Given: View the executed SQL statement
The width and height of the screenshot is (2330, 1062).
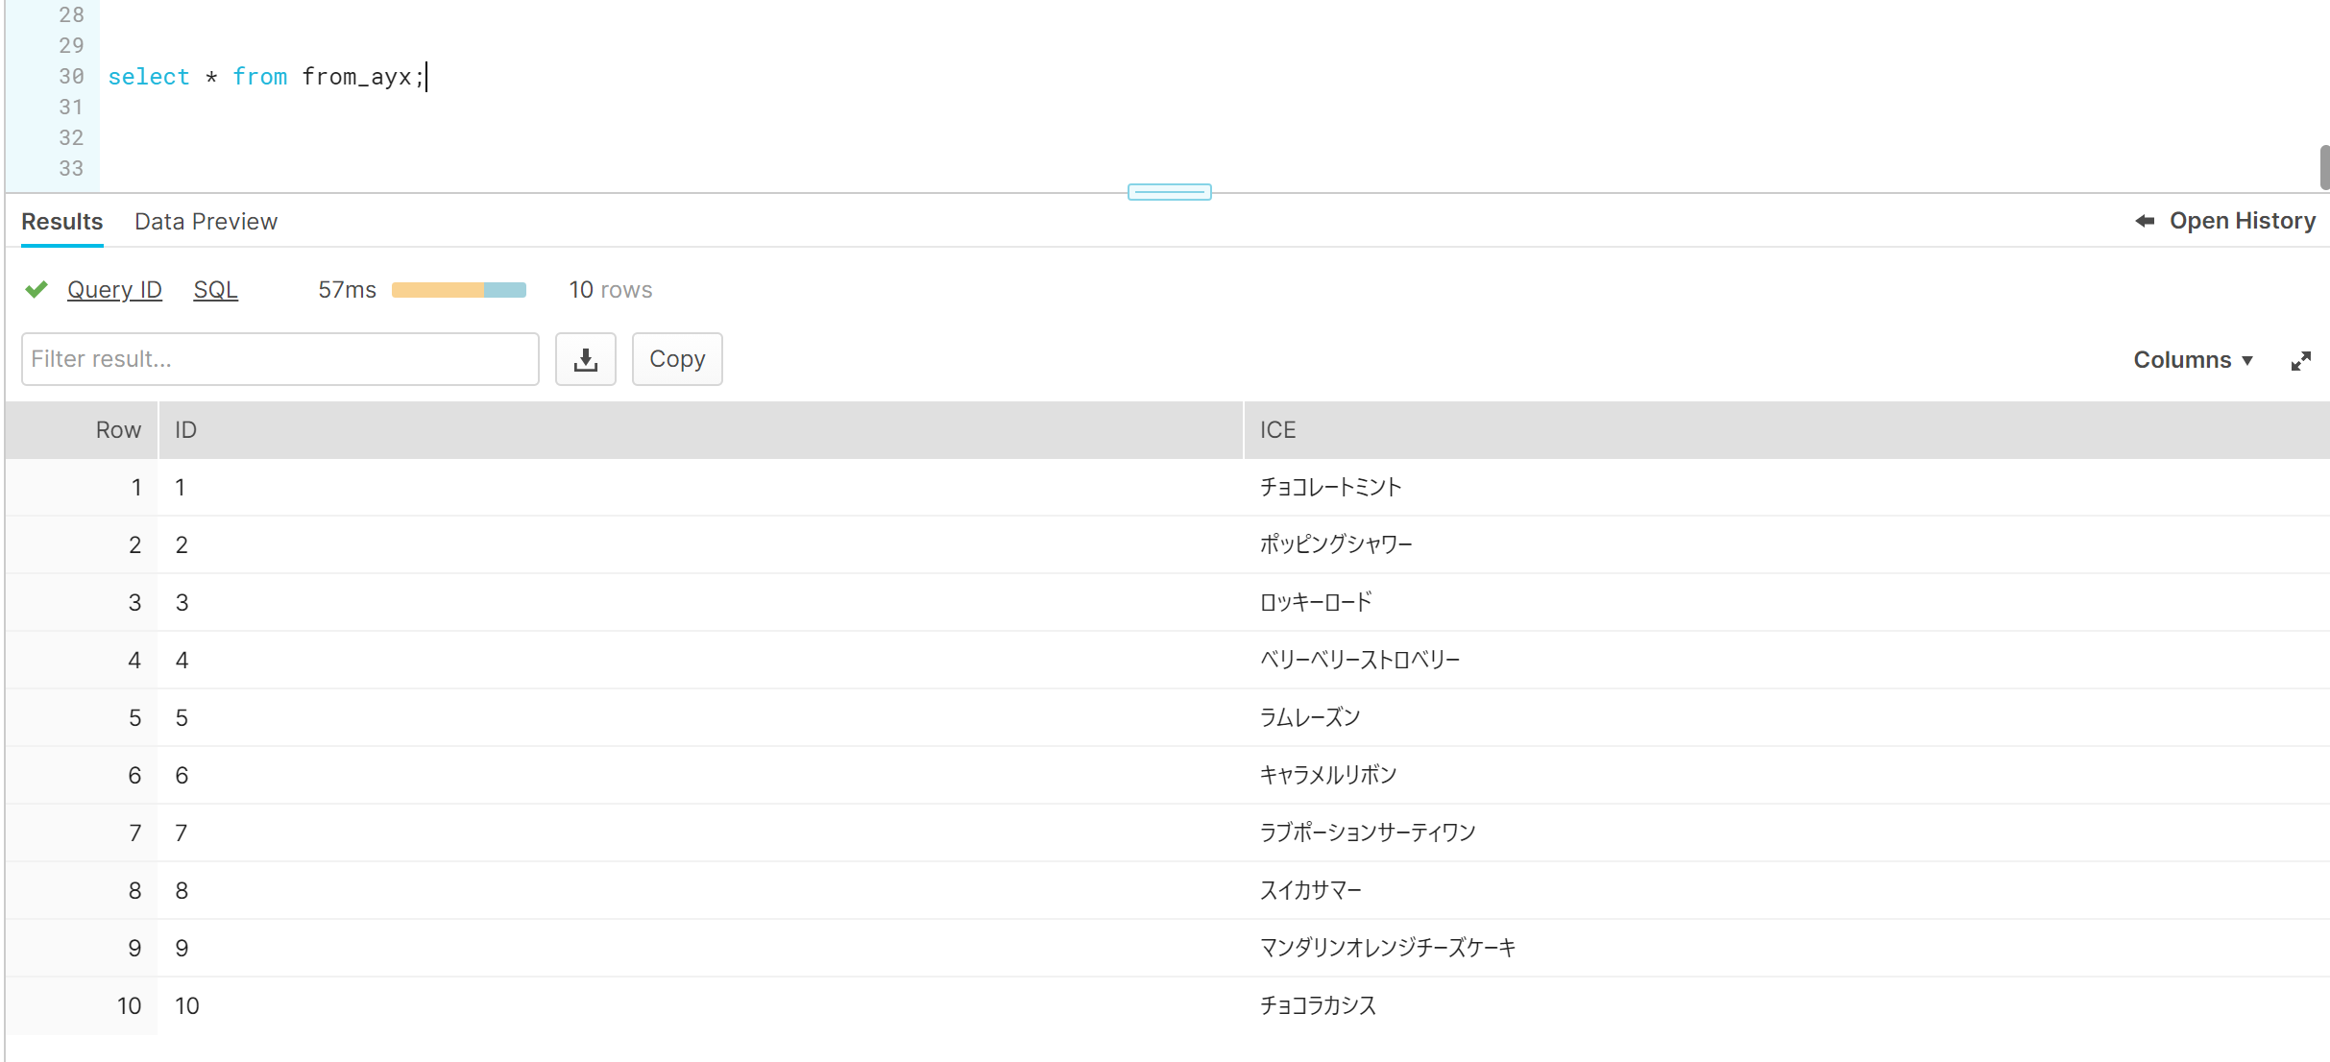Looking at the screenshot, I should pyautogui.click(x=215, y=289).
